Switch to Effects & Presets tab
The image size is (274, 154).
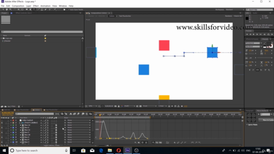tap(252, 39)
